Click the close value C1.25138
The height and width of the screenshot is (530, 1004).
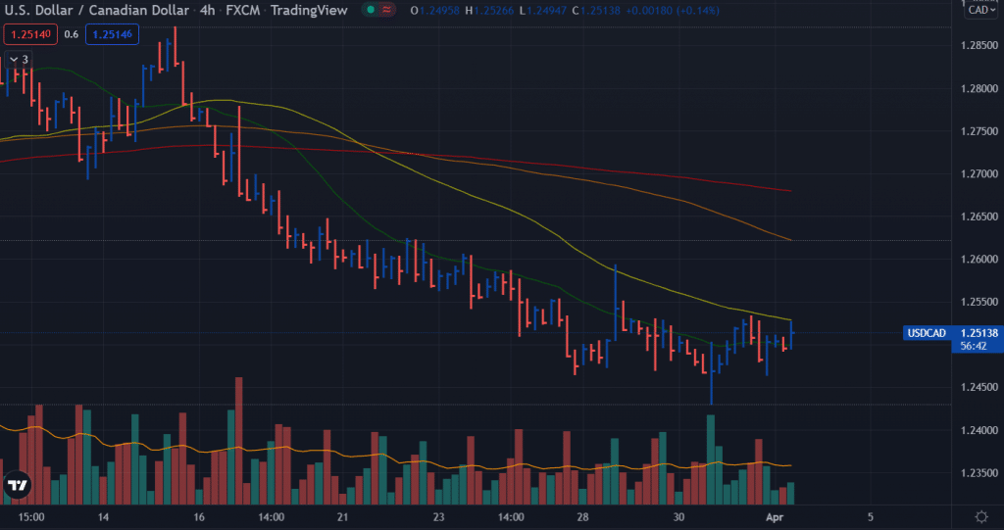tap(596, 10)
